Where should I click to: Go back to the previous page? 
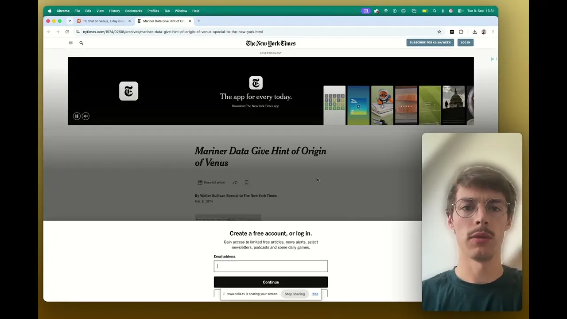49,32
